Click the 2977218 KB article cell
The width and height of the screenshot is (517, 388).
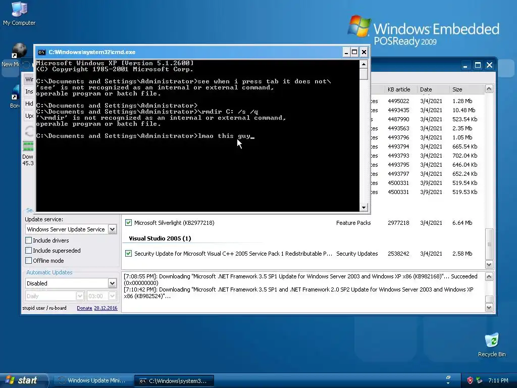tap(398, 223)
